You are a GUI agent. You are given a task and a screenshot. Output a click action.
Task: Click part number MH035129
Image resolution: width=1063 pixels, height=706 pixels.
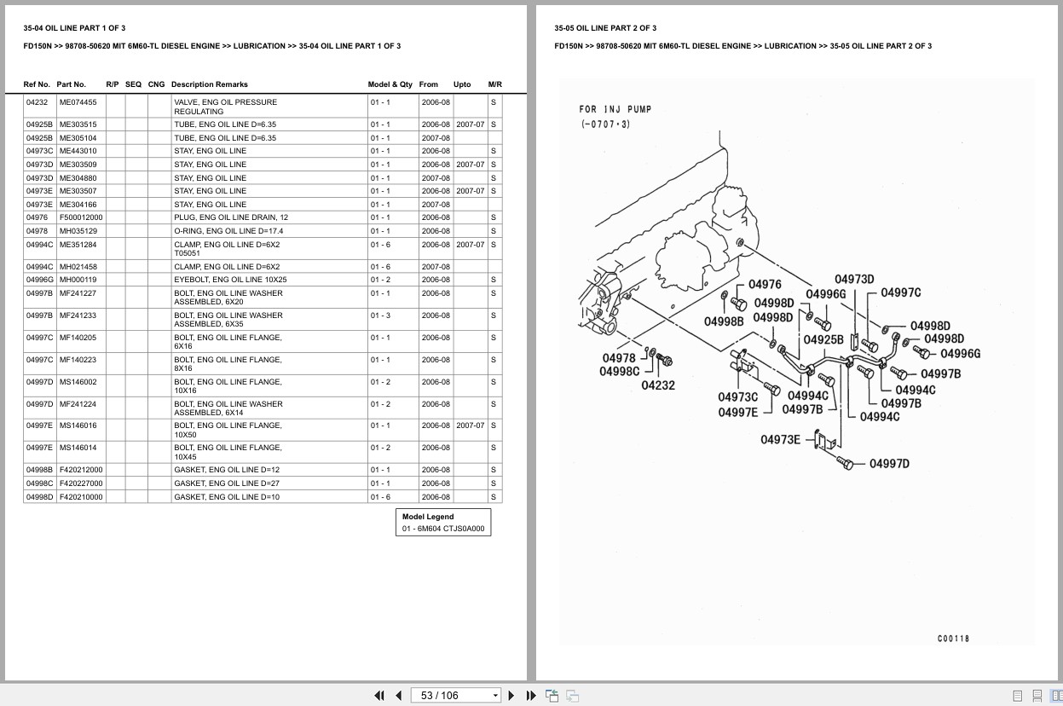[x=78, y=231]
